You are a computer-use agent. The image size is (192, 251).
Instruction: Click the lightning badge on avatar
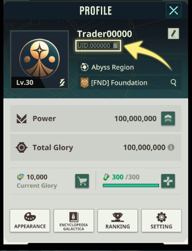[x=62, y=83]
